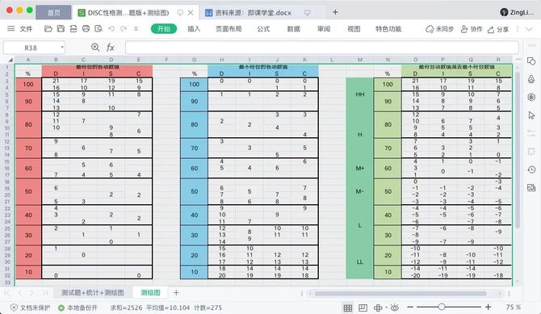The image size is (541, 314).
Task: Click the history clock icon in right sidebar
Action: click(x=531, y=170)
